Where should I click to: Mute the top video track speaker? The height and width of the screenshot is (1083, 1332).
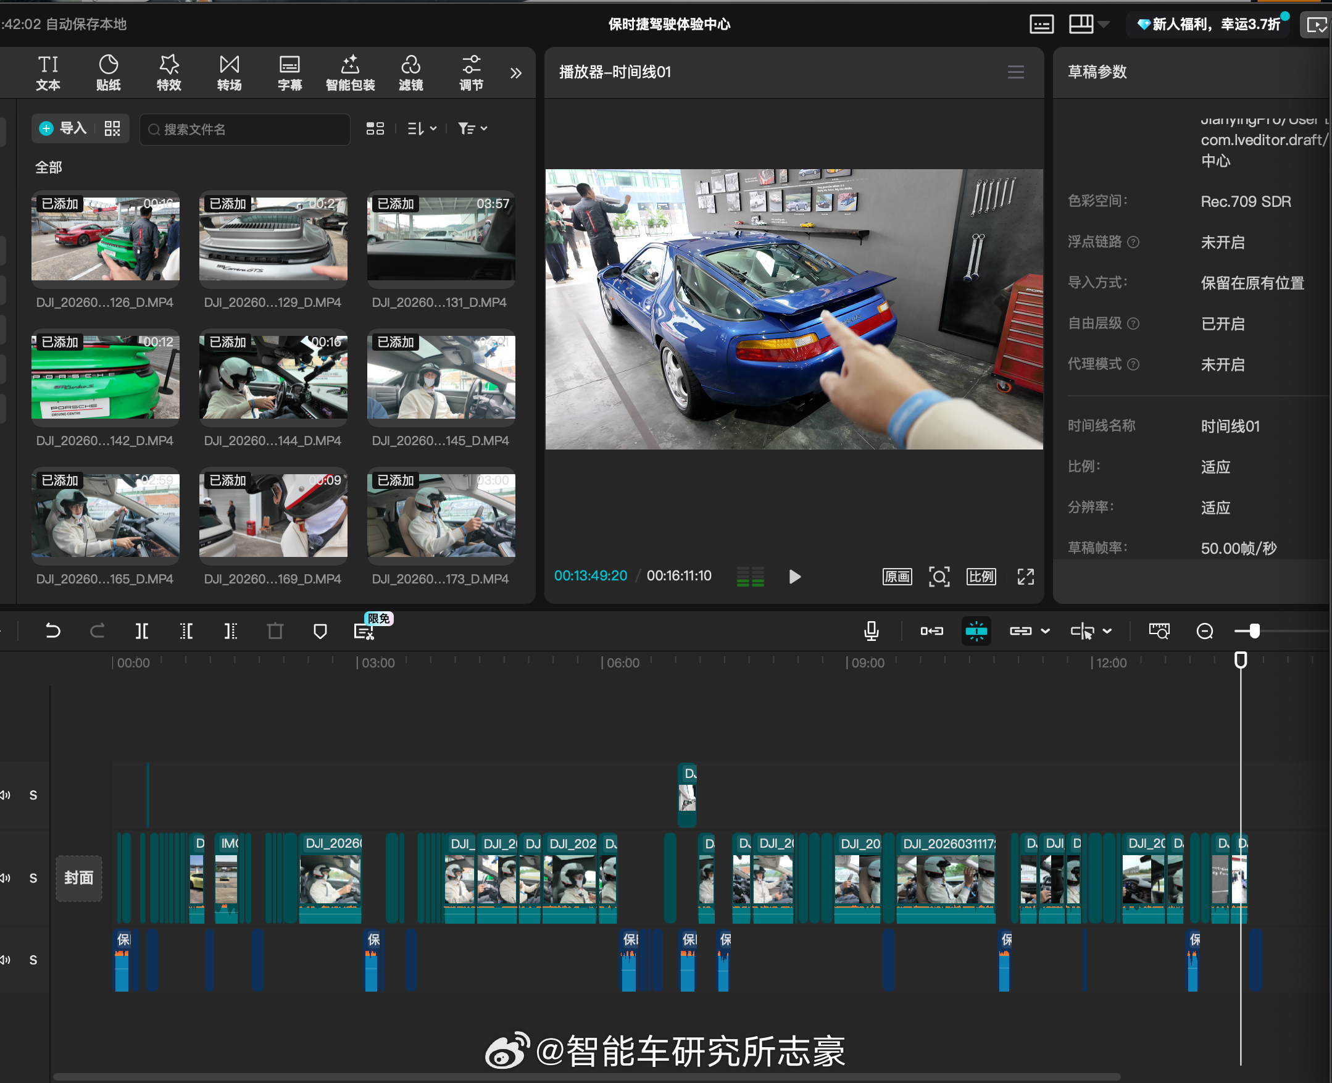(6, 795)
